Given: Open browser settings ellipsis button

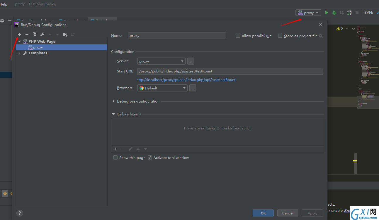Looking at the screenshot, I should point(193,88).
